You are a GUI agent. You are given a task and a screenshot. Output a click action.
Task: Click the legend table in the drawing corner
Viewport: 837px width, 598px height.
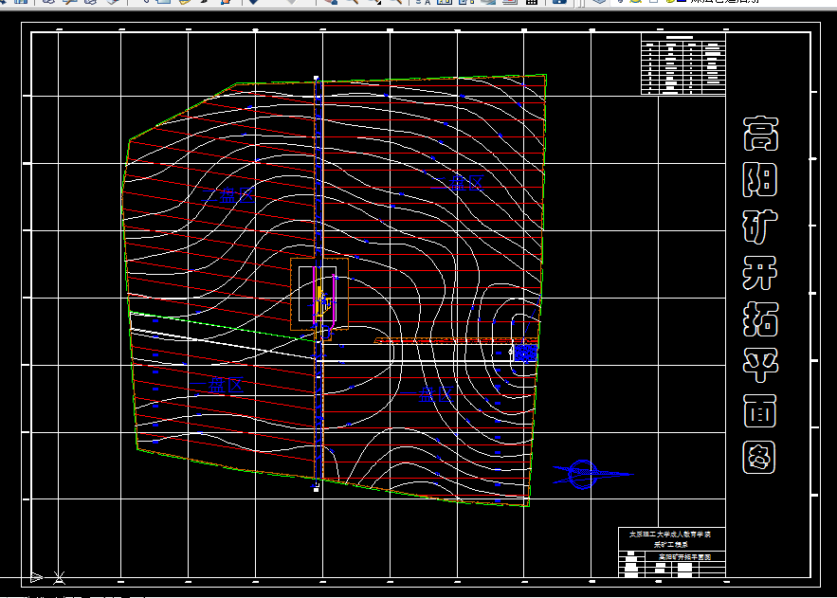point(682,64)
